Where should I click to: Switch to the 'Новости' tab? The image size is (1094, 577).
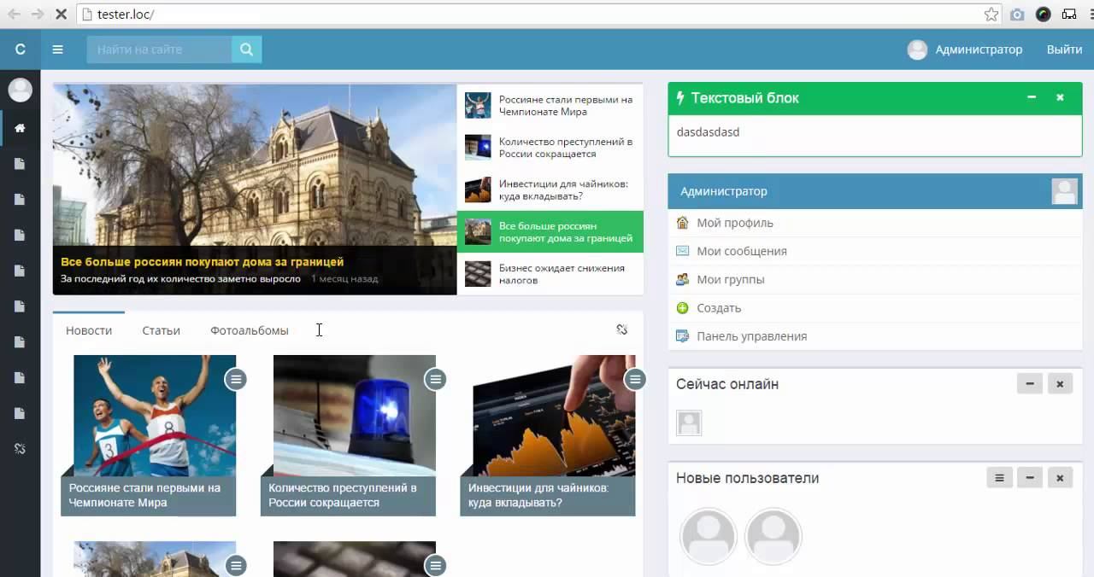click(x=89, y=330)
